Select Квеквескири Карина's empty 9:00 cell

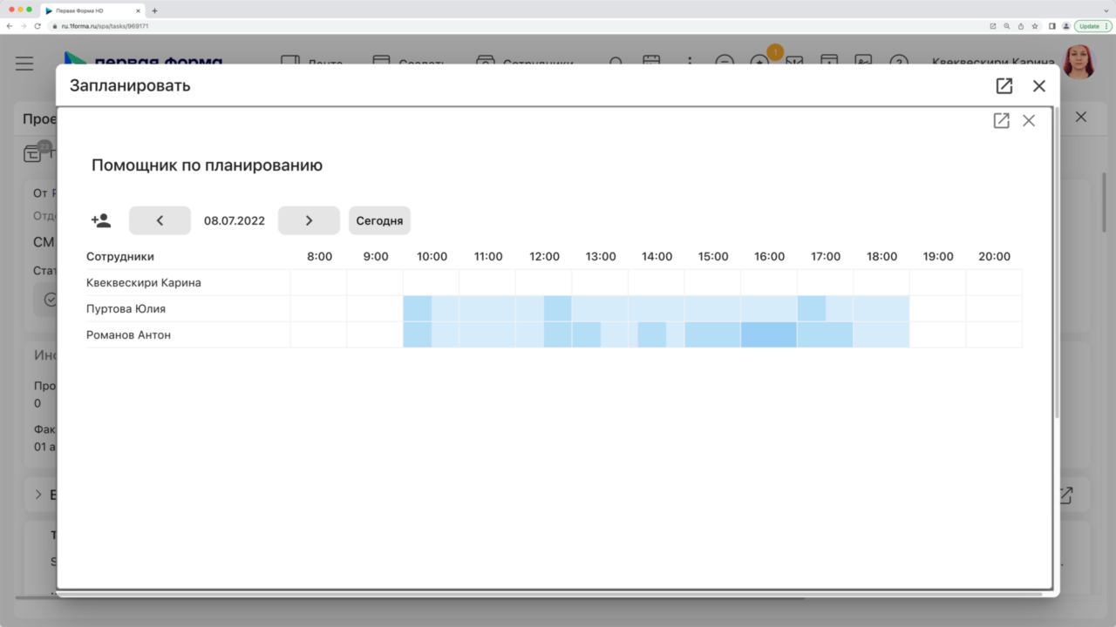375,282
